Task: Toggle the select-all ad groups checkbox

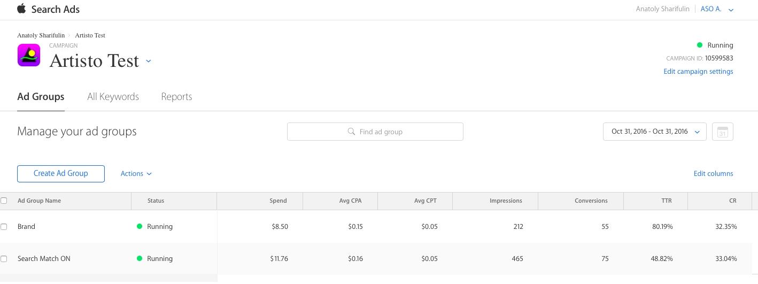Action: click(4, 201)
